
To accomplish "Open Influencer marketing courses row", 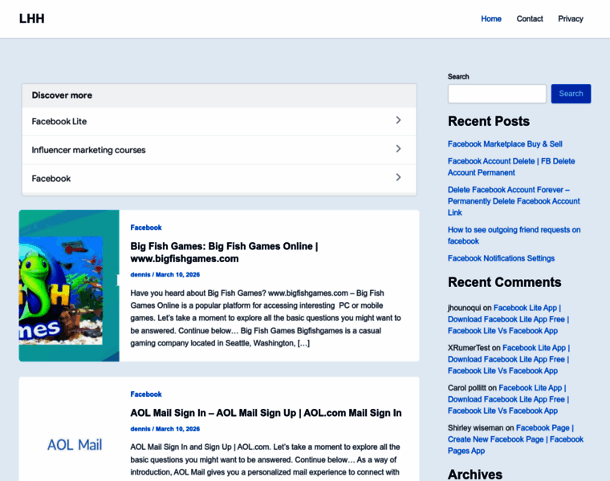I will [x=219, y=150].
